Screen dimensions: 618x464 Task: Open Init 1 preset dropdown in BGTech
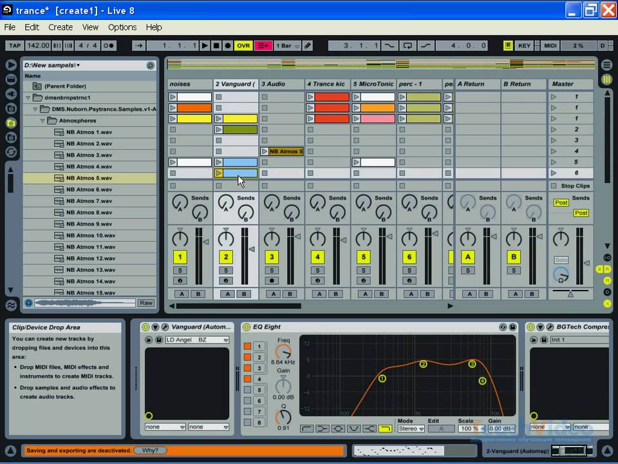[x=579, y=340]
